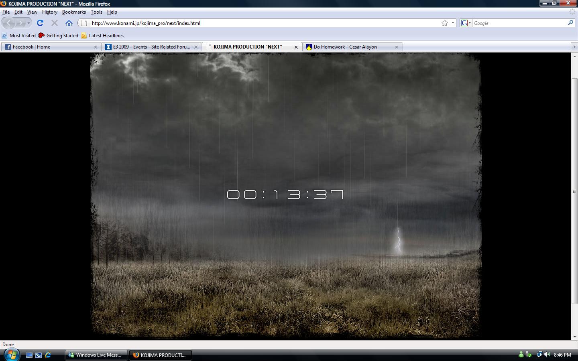
Task: Click the Done status bar text
Action: (8, 344)
